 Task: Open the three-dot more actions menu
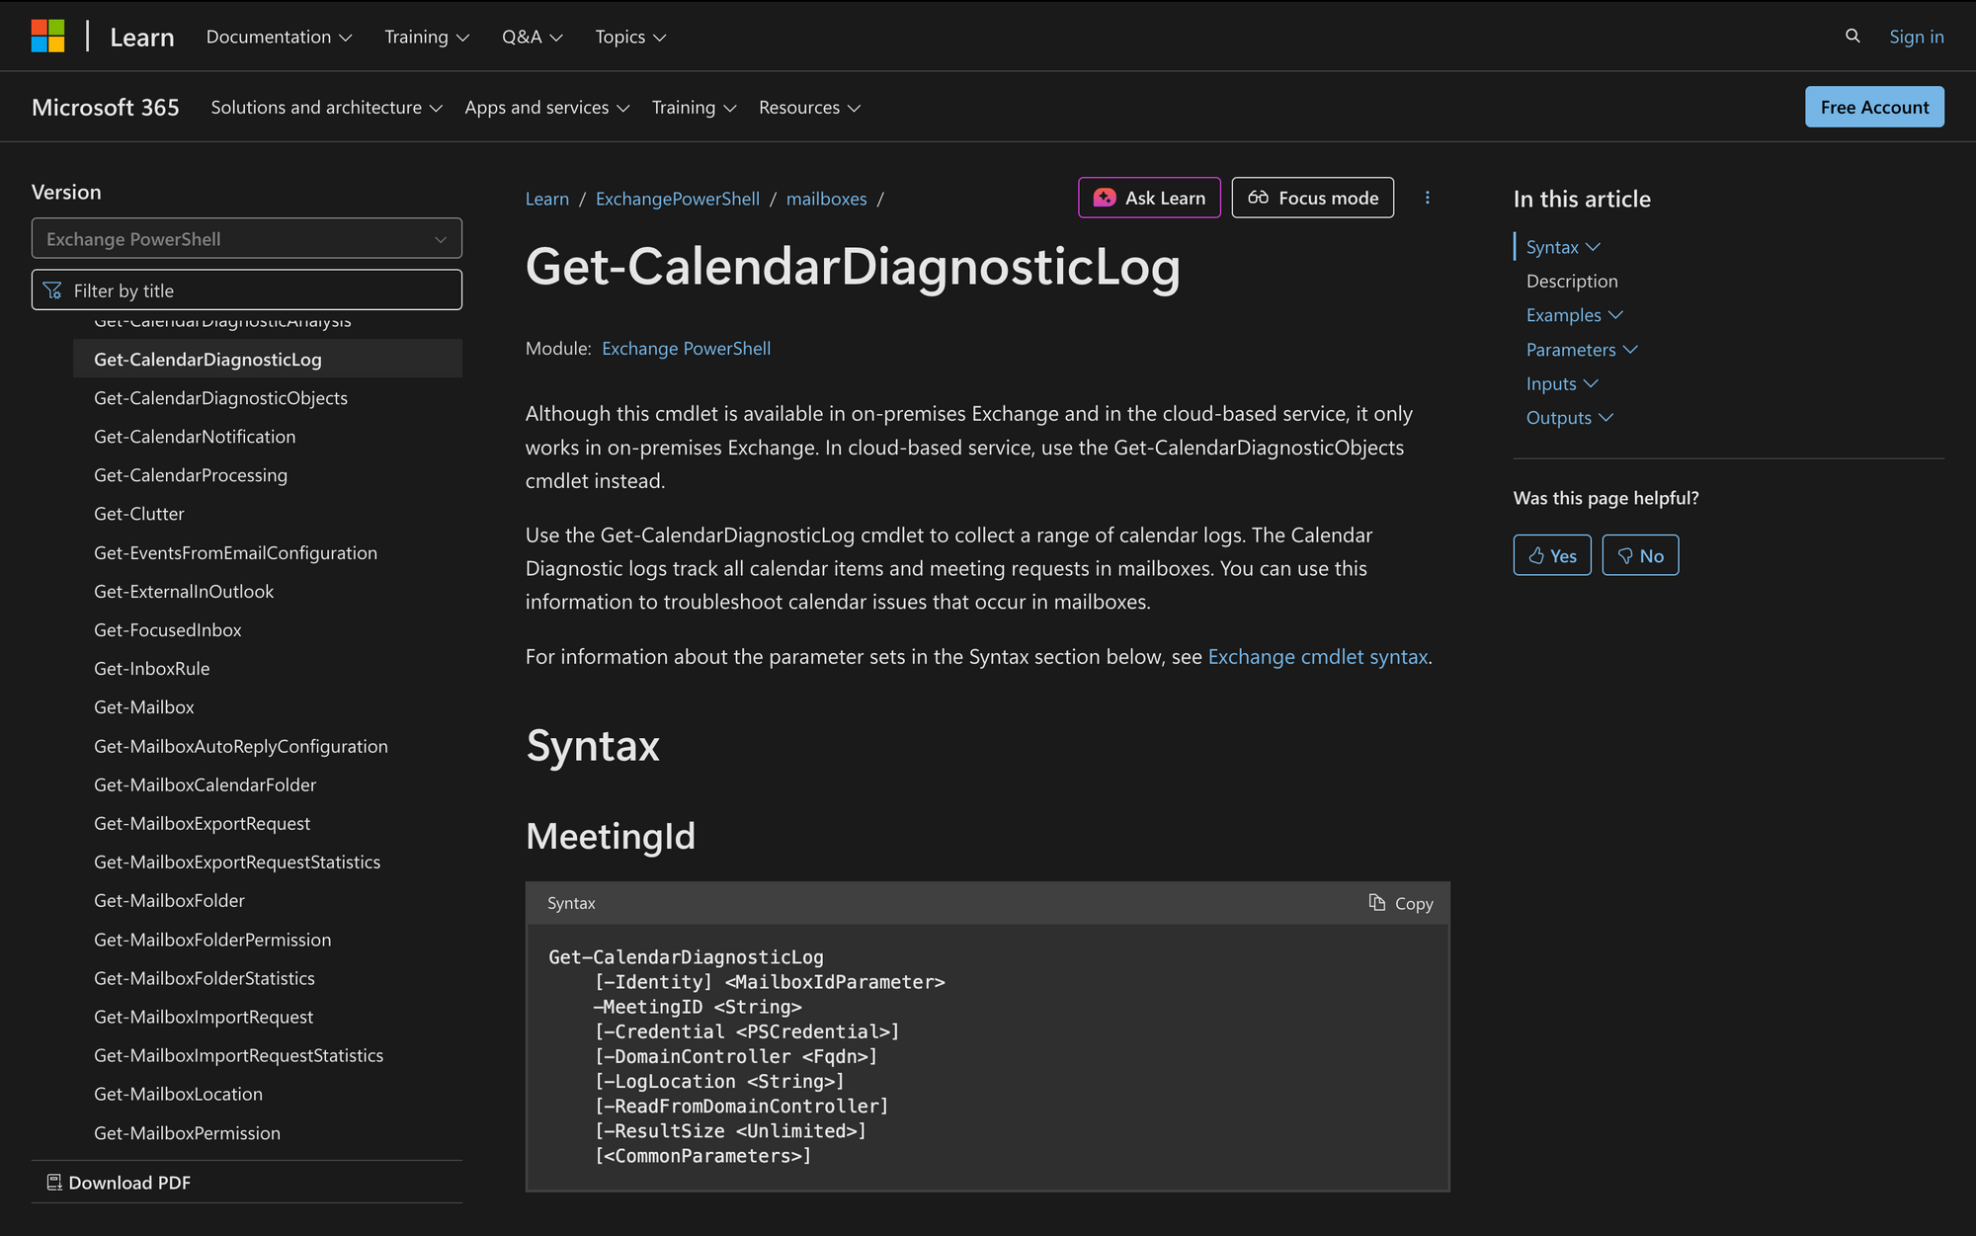pos(1427,198)
